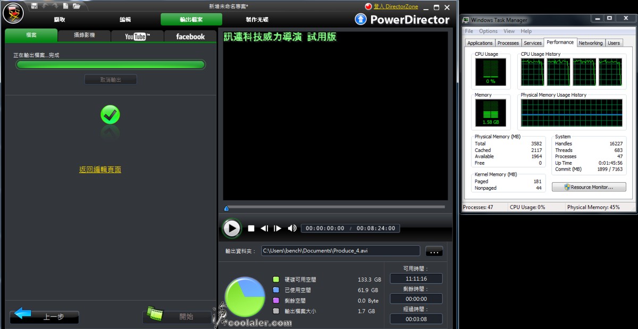Switch to the Users tab
Image resolution: width=638 pixels, height=329 pixels.
tap(614, 43)
